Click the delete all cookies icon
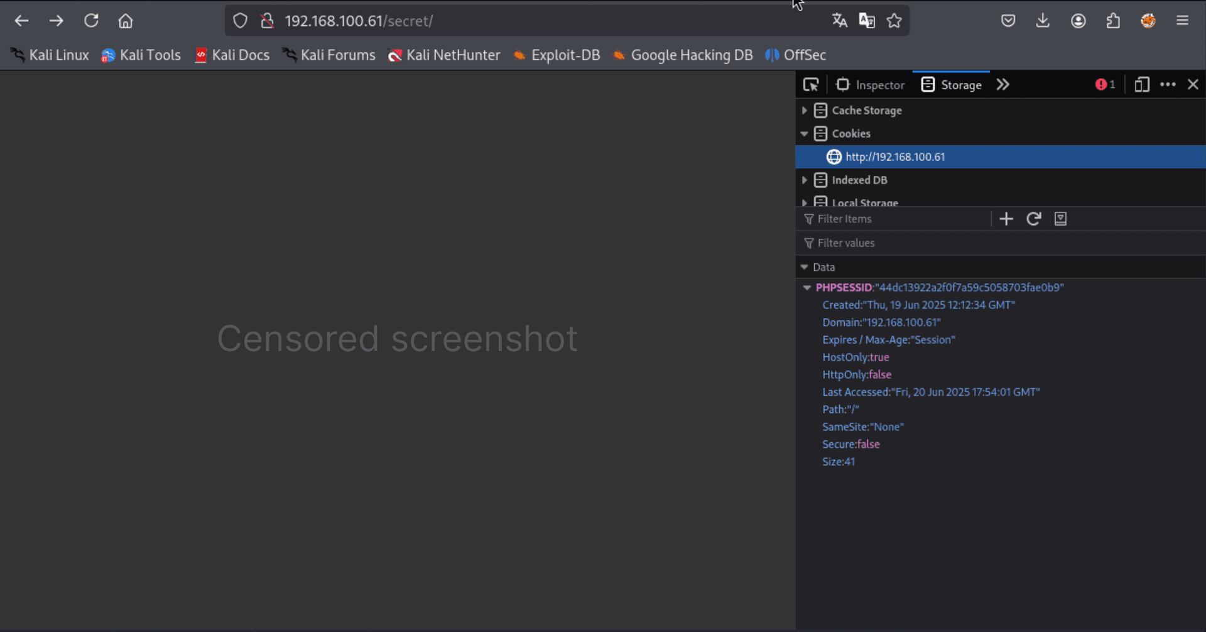Image resolution: width=1206 pixels, height=632 pixels. pos(1060,219)
